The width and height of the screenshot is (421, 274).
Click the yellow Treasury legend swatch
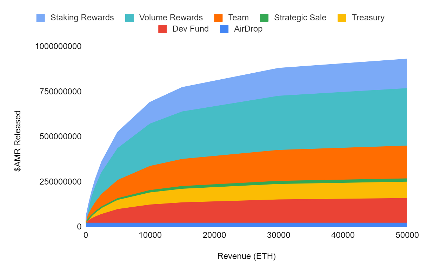coord(342,18)
